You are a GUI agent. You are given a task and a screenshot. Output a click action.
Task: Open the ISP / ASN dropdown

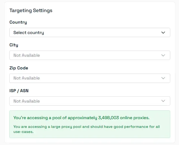pos(90,101)
